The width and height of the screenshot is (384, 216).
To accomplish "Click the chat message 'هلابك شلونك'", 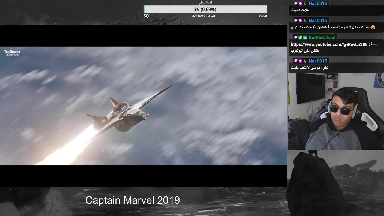I will click(x=300, y=10).
